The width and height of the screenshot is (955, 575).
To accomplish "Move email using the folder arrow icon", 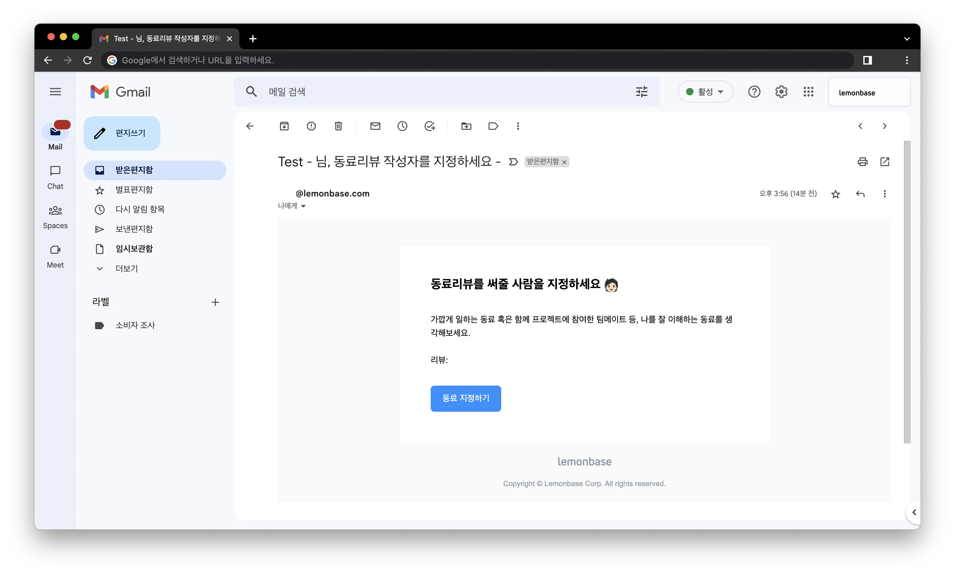I will (x=466, y=126).
